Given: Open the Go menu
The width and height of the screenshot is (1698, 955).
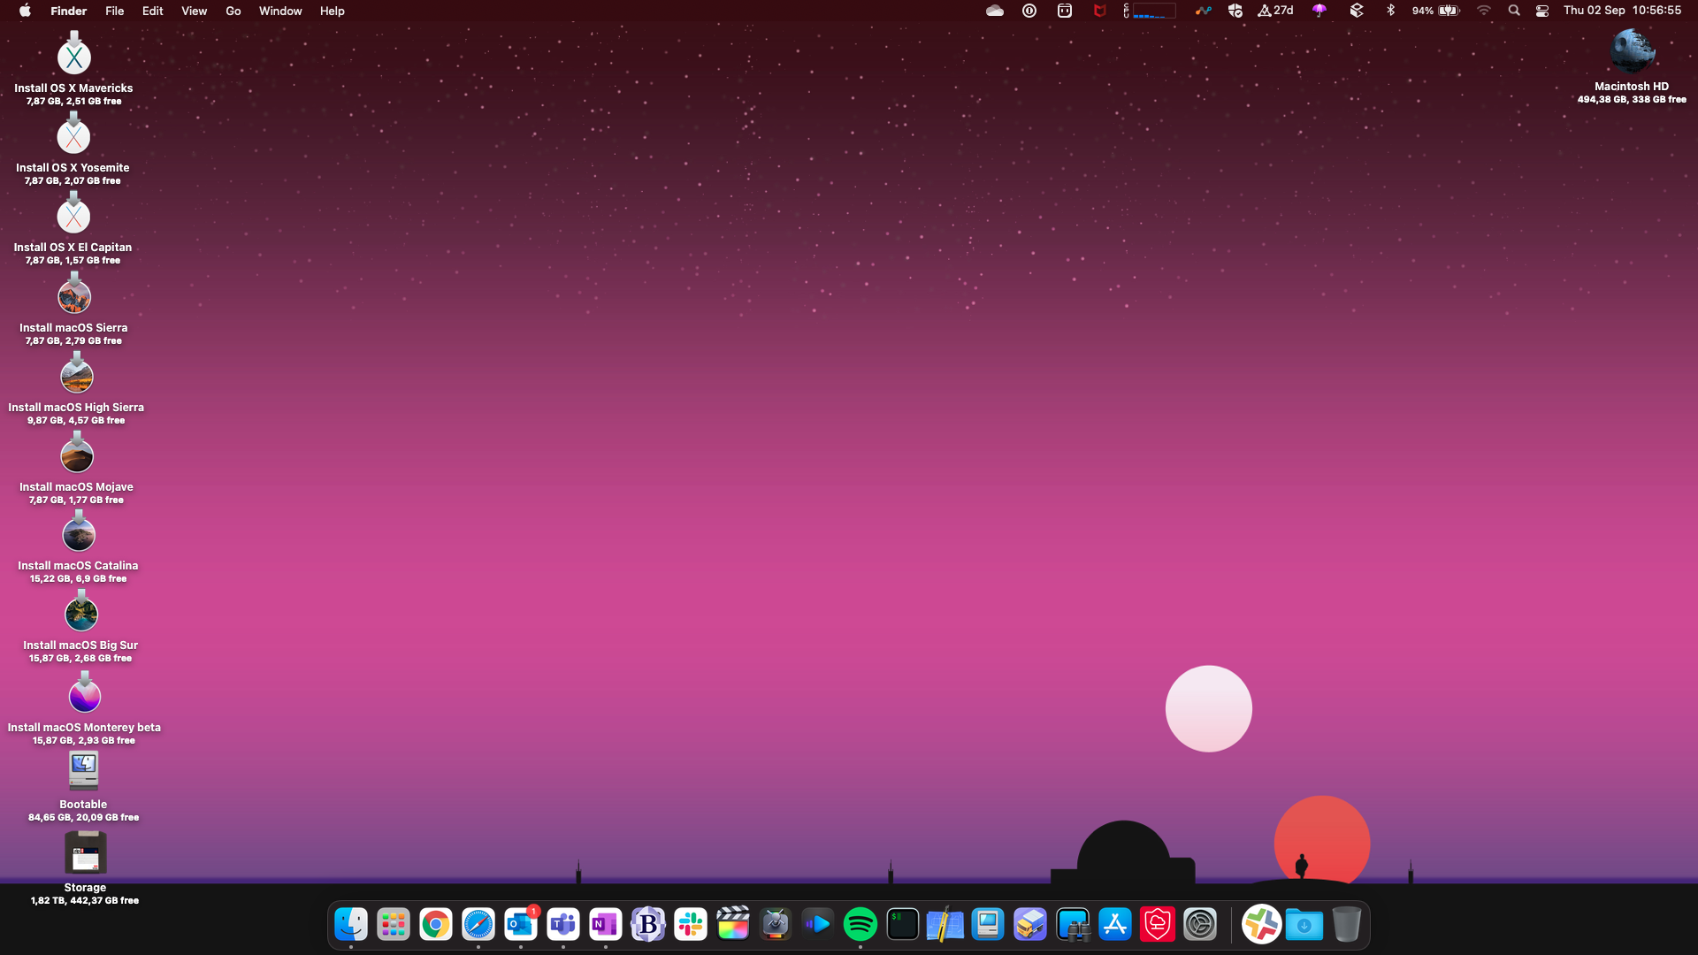Looking at the screenshot, I should (233, 11).
